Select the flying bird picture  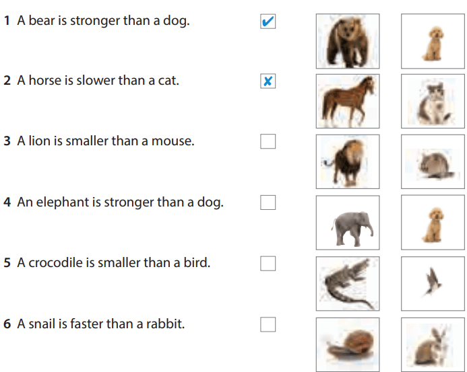pyautogui.click(x=432, y=283)
